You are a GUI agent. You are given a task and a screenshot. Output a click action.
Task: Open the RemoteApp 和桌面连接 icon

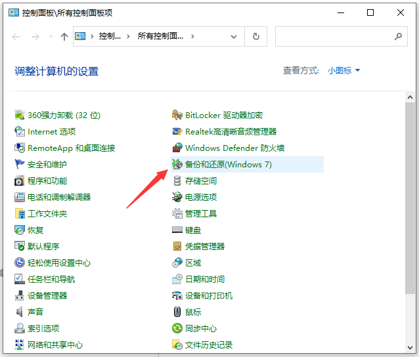pyautogui.click(x=20, y=148)
